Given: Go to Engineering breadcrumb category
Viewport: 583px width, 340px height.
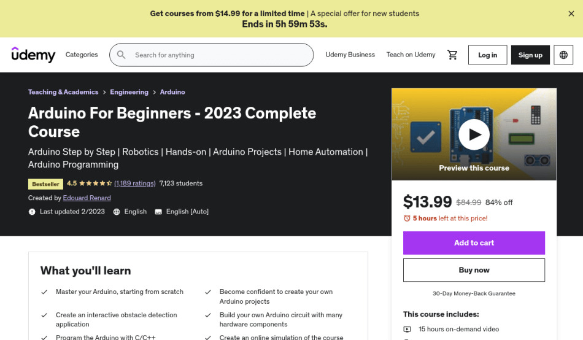Looking at the screenshot, I should tap(129, 92).
